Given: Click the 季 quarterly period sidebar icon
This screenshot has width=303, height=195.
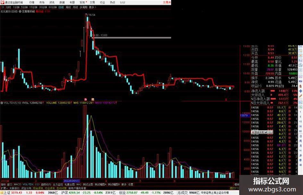Looking at the screenshot, I should pyautogui.click(x=300, y=160).
